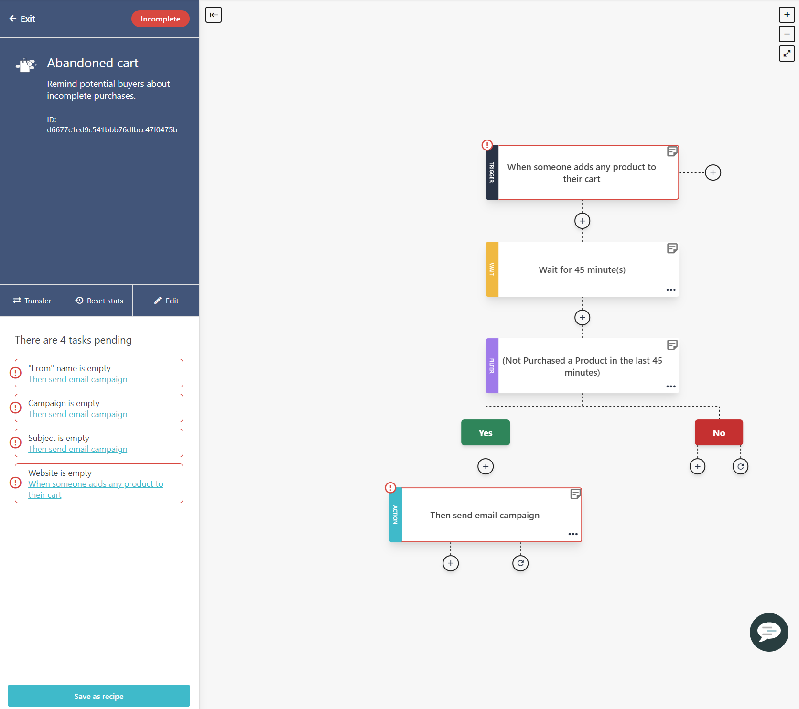Open options menu on the Wait node
The width and height of the screenshot is (799, 709).
click(x=670, y=290)
